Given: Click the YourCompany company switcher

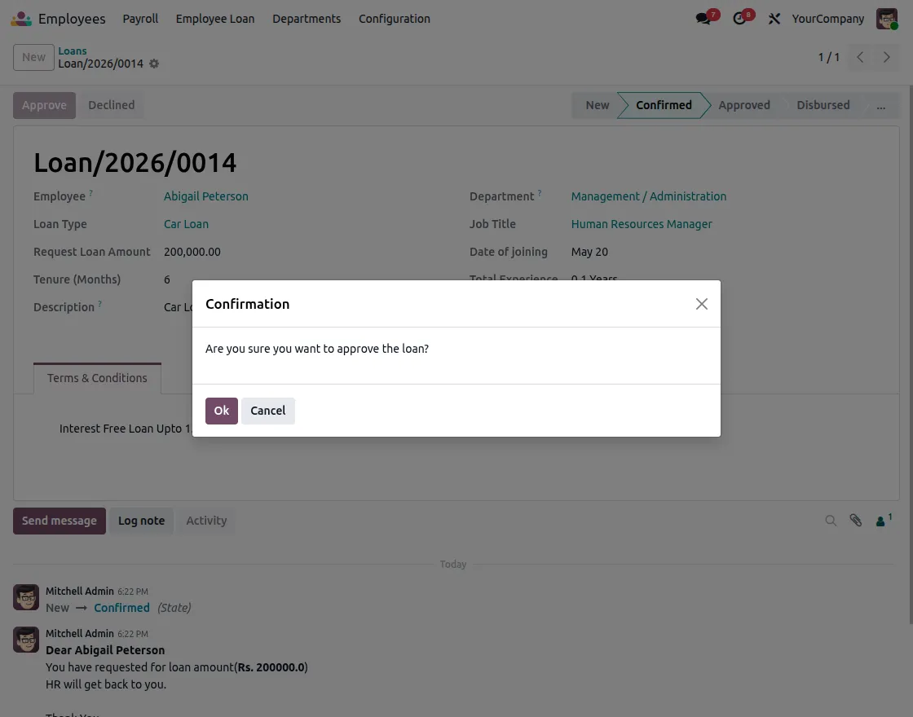Looking at the screenshot, I should (827, 19).
